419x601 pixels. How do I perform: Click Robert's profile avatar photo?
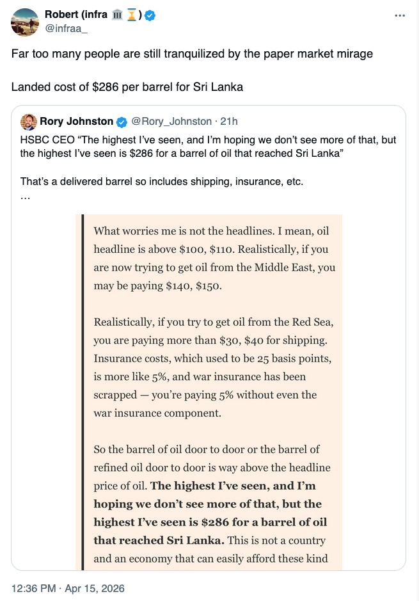click(x=25, y=22)
